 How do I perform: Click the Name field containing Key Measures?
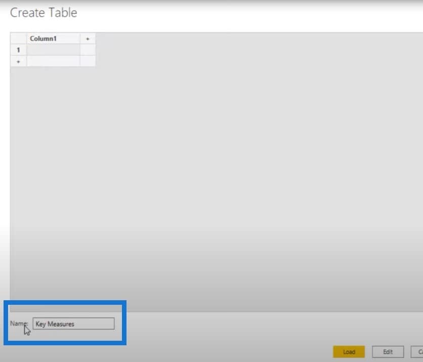[x=73, y=324]
